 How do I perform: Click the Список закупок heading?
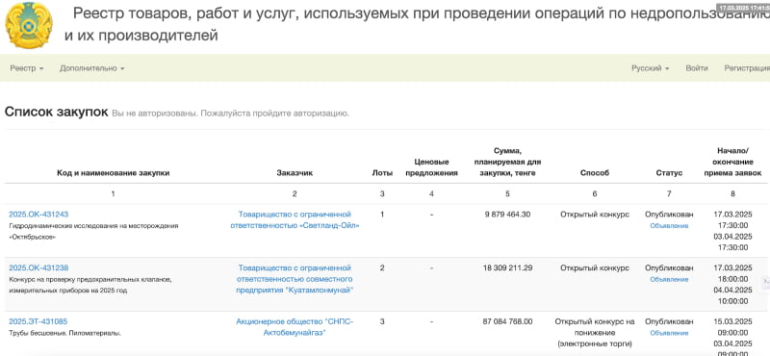pos(56,112)
